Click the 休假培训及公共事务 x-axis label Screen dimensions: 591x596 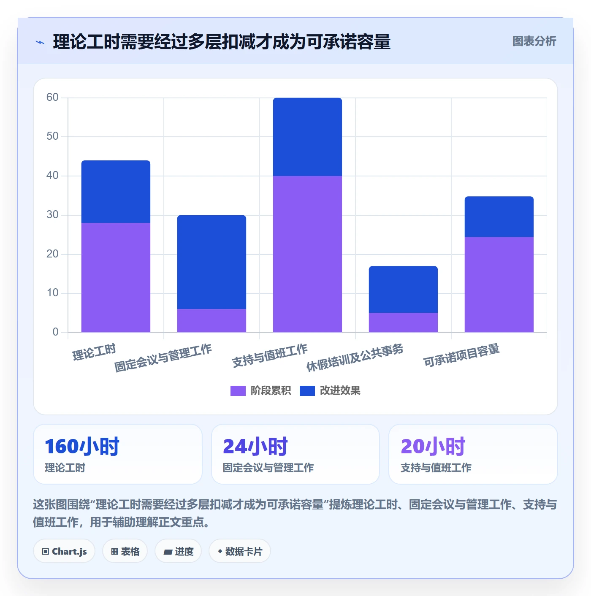(355, 358)
